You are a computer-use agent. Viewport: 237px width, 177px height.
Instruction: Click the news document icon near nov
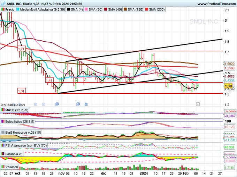(57, 104)
